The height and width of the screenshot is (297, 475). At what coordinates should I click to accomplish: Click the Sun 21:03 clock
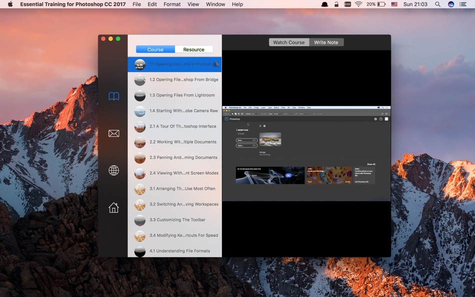(415, 4)
